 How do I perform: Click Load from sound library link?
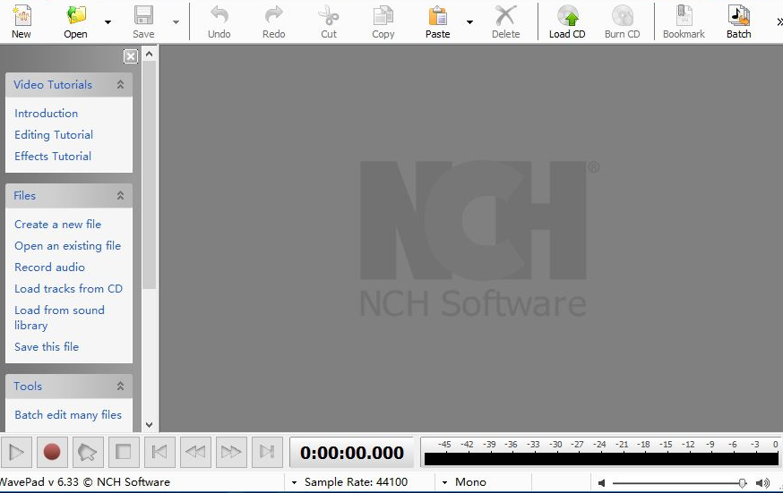[x=59, y=318]
